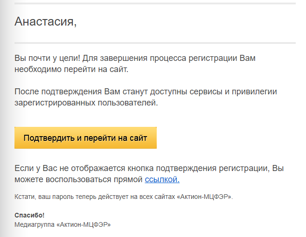The height and width of the screenshot is (237, 306).
Task: Click the words «можете воспользоваться прямой»
Action: (78, 179)
